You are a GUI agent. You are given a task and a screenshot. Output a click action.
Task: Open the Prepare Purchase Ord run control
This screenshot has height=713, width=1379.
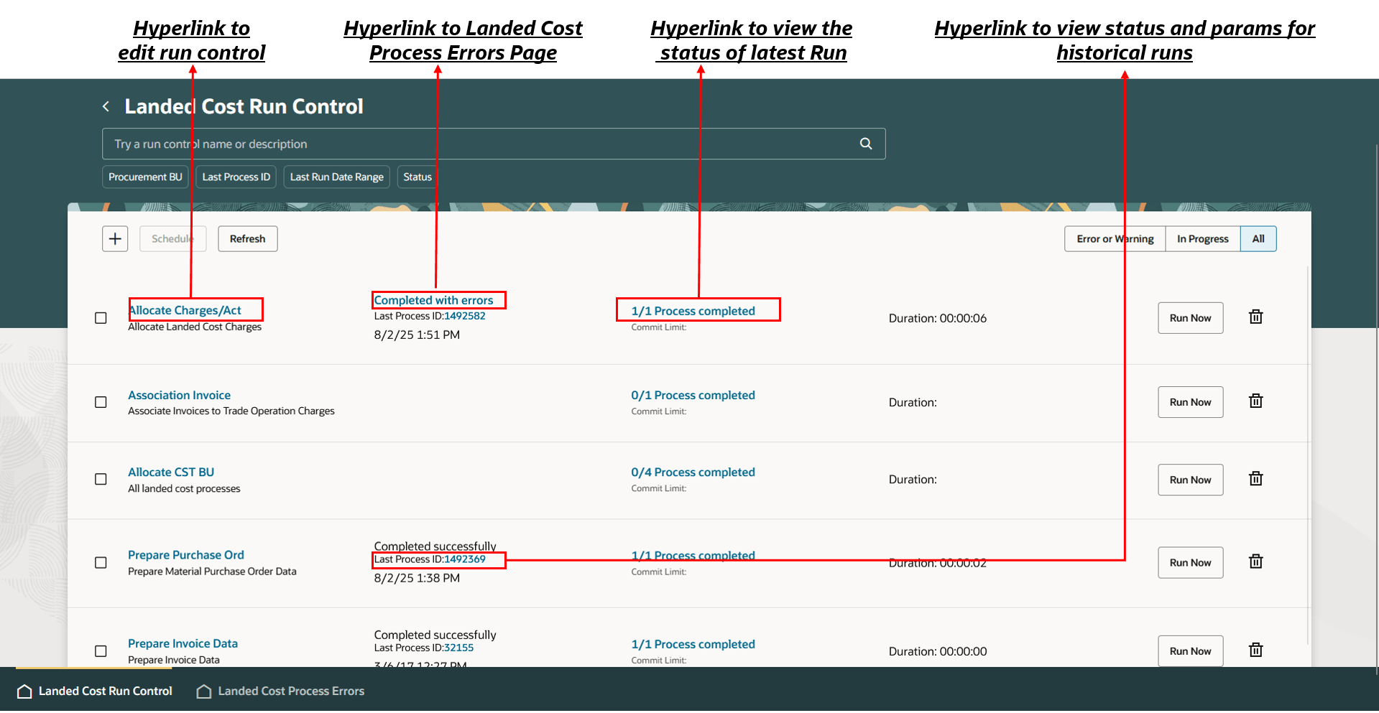click(x=186, y=555)
